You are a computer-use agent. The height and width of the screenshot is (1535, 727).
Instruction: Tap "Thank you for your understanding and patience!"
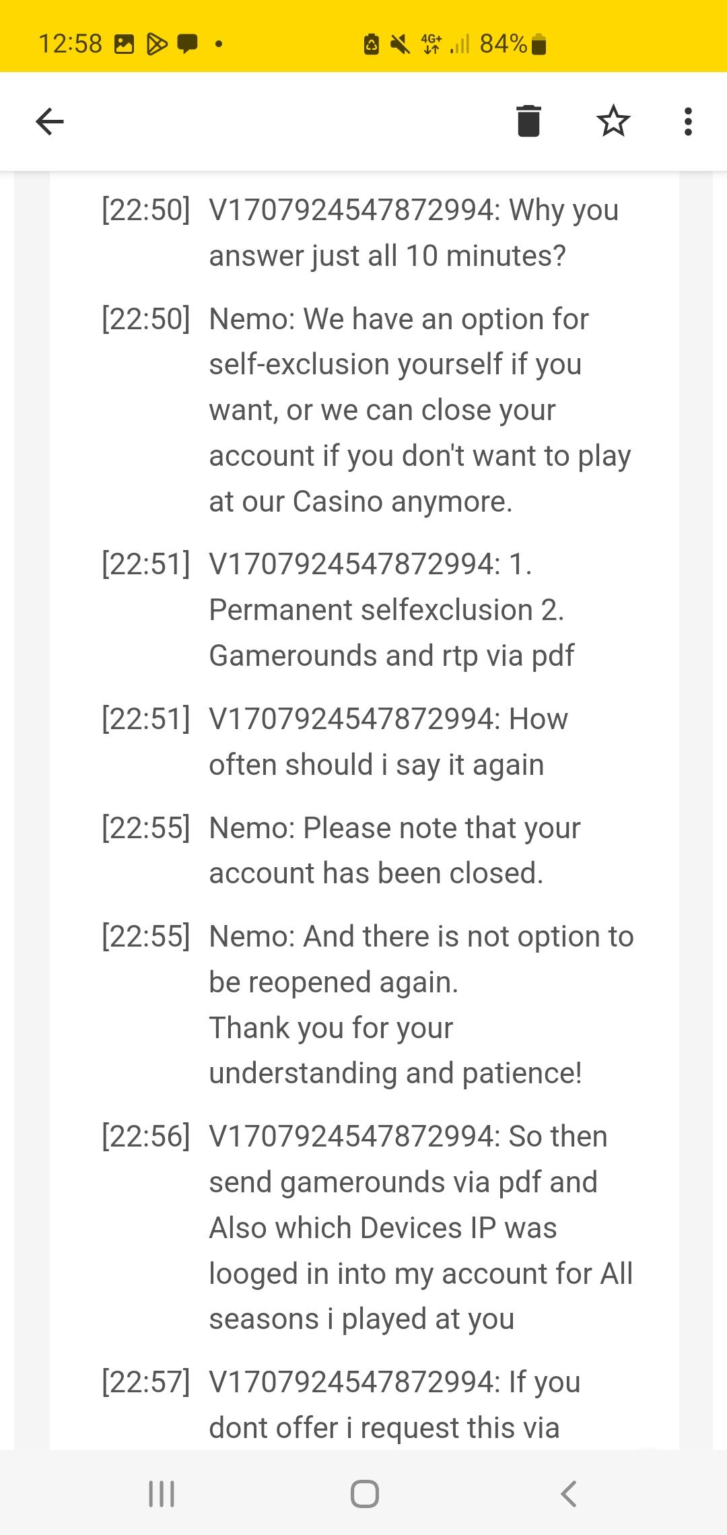395,1050
